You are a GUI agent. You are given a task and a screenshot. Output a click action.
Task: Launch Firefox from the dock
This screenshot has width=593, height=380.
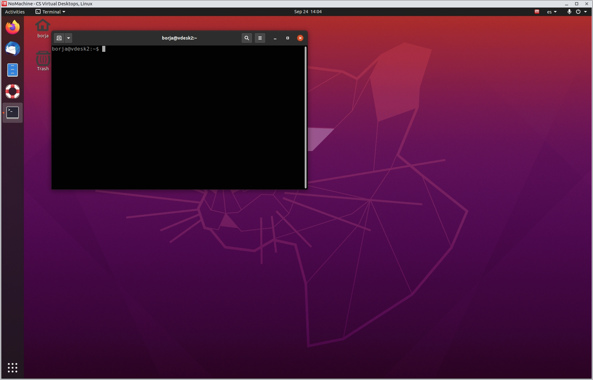coord(13,28)
